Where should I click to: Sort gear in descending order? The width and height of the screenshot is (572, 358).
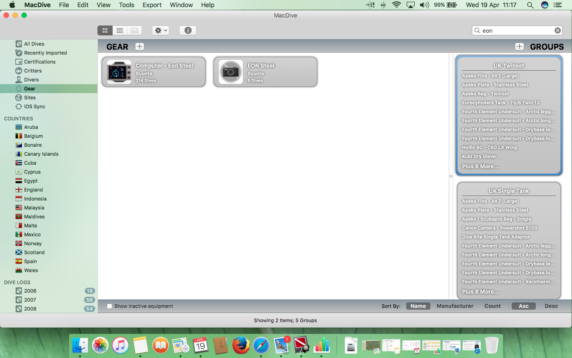point(551,306)
